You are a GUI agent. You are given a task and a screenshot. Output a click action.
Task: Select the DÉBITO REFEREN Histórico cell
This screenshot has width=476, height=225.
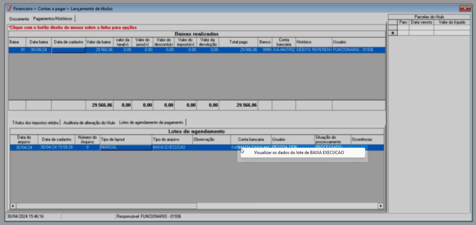click(x=314, y=50)
